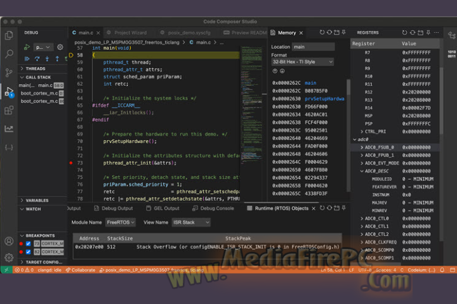Viewport: 457px width, 304px height.
Task: Click the Continue debug button
Action: 27,59
